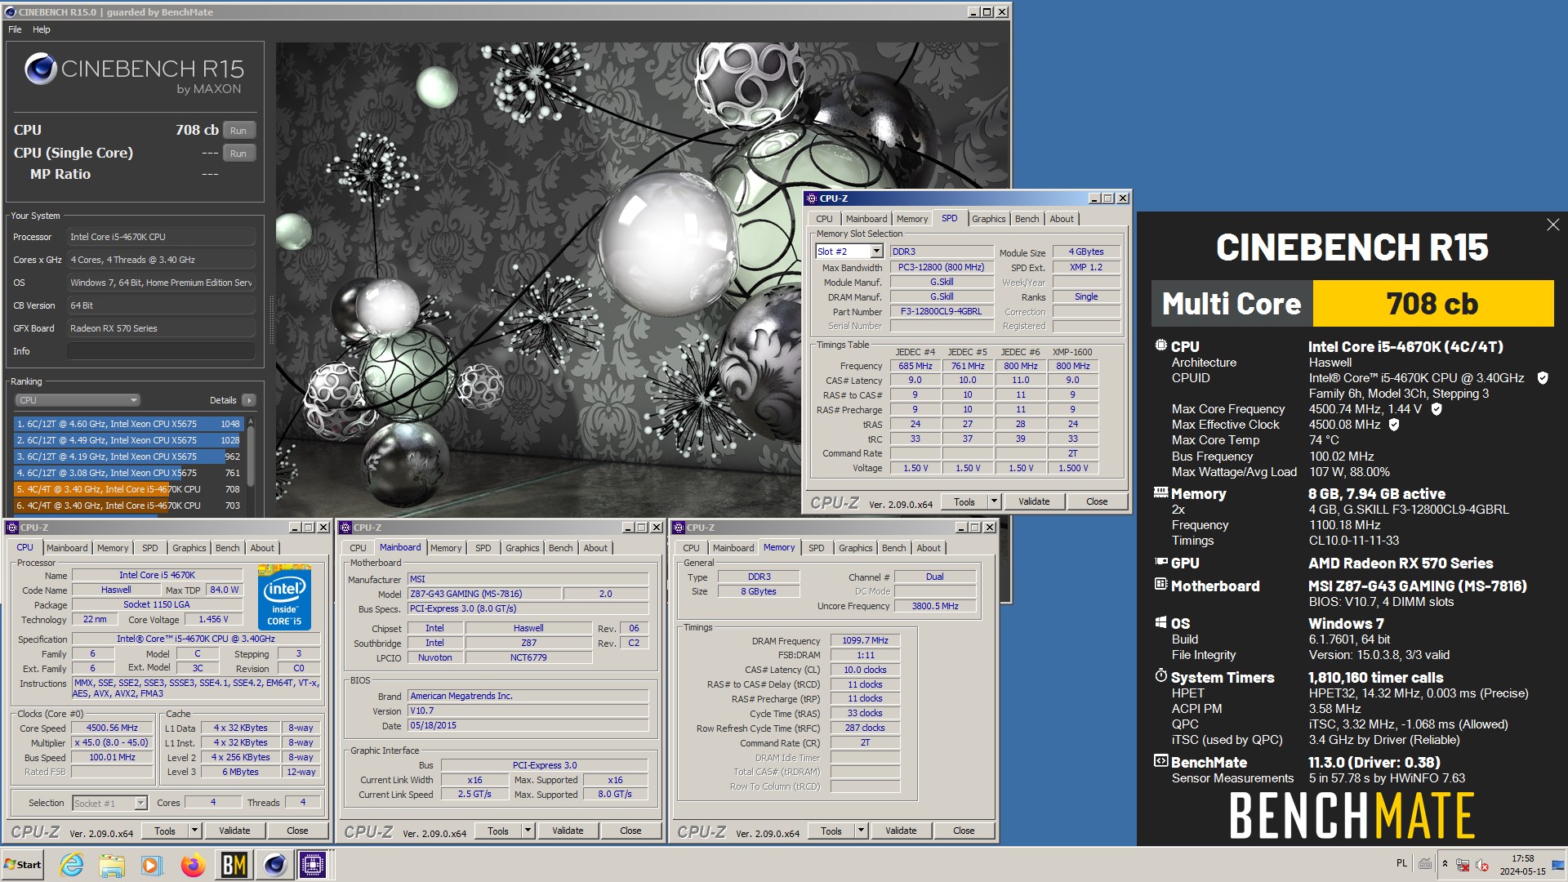
Task: Open the ranking CPU type dropdown
Action: click(x=78, y=400)
